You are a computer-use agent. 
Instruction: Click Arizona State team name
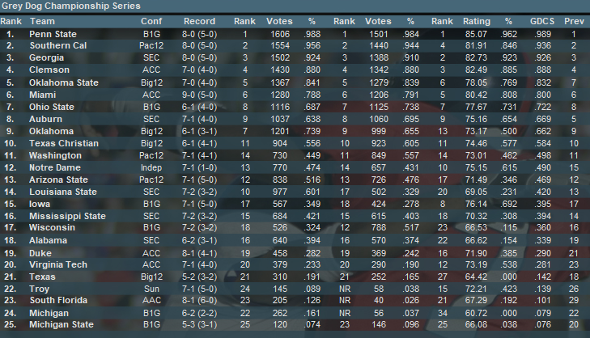pos(59,180)
